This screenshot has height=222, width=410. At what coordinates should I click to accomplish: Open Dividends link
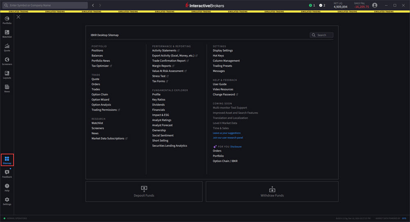[x=159, y=105]
